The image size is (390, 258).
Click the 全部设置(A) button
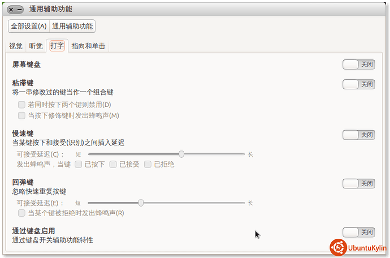tap(28, 26)
